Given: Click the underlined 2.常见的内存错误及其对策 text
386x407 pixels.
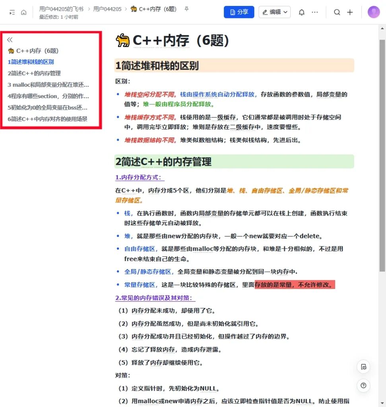Looking at the screenshot, I should coord(155,298).
